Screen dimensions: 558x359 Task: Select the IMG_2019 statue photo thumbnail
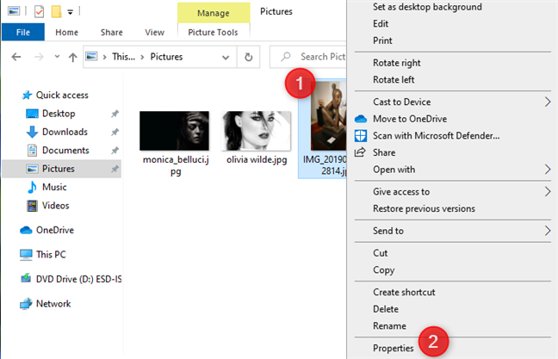(x=328, y=116)
